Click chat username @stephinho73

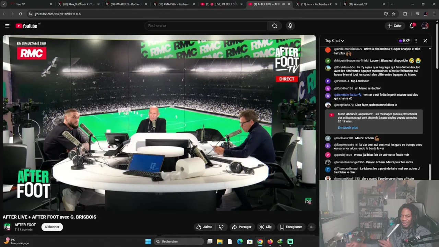point(344,105)
